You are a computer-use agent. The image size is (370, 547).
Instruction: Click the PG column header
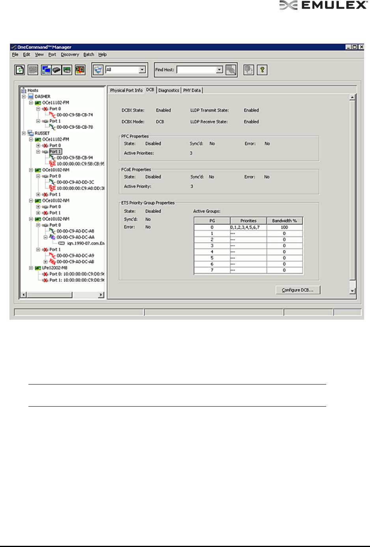coord(212,221)
